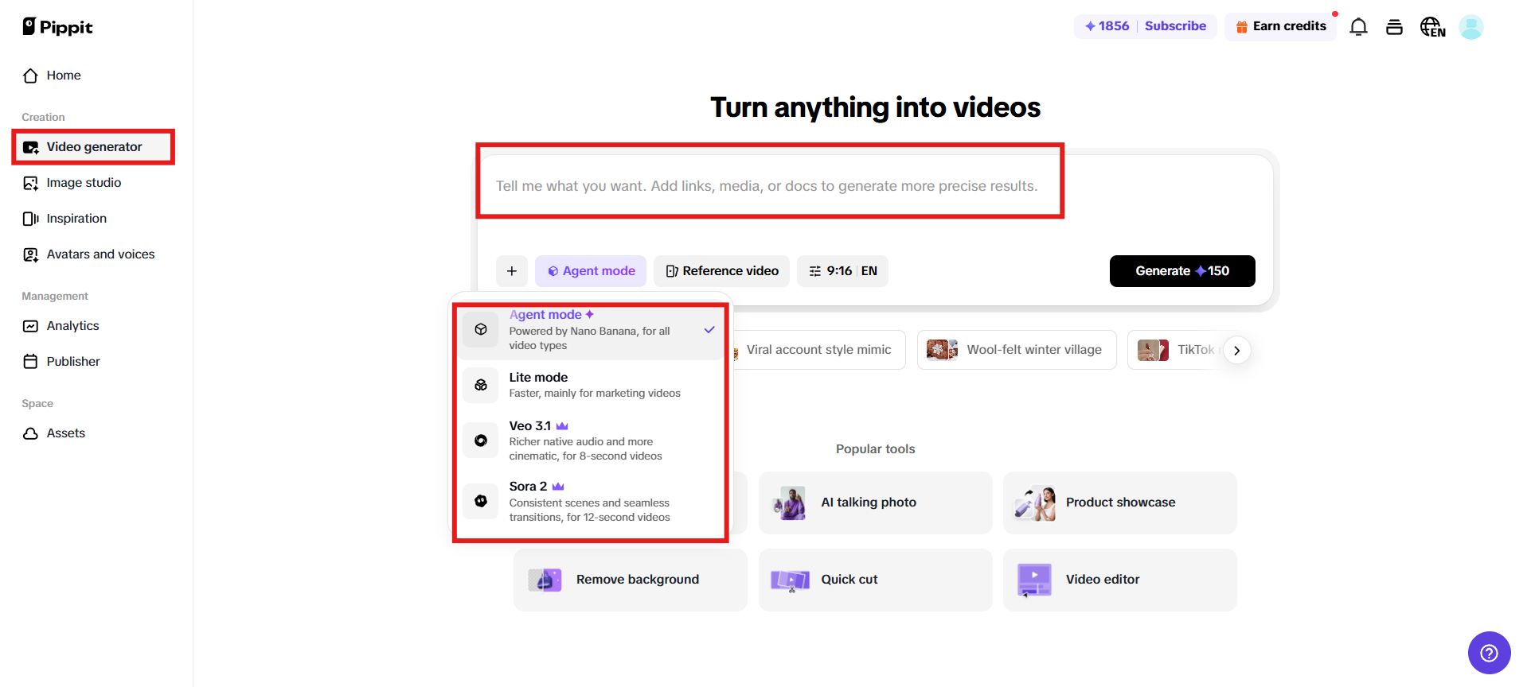This screenshot has height=687, width=1527.
Task: Click Generate 150 credits button
Action: [x=1182, y=271]
